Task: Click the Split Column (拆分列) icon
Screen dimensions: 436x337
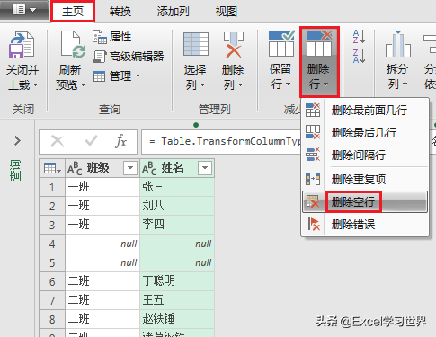Action: point(397,44)
